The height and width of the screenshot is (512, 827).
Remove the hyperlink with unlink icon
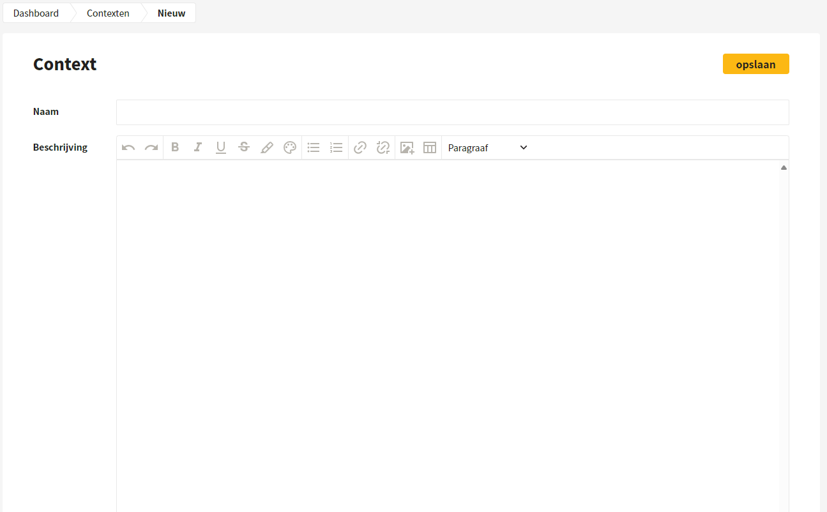pos(383,147)
